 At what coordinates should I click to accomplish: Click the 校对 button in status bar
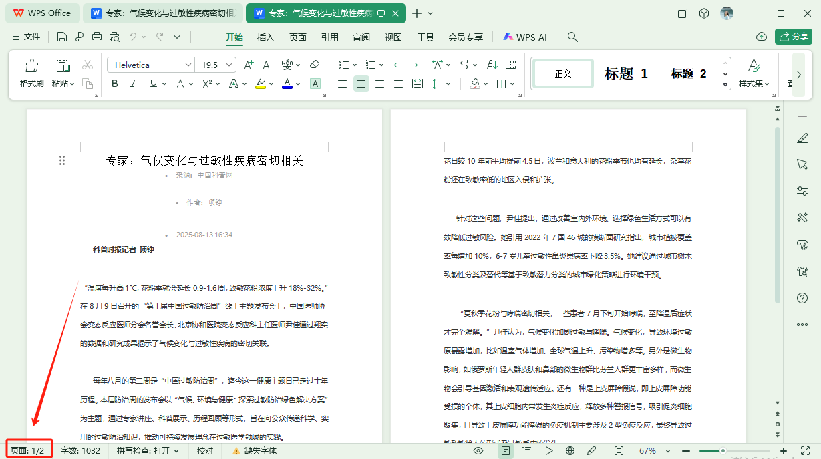pyautogui.click(x=204, y=451)
